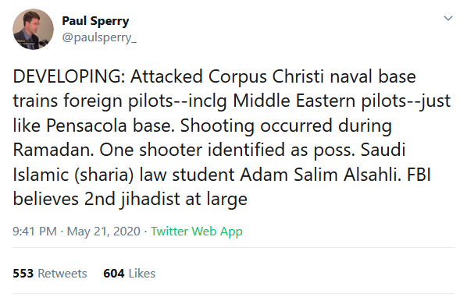Expand the tweet options chevron menu

(448, 19)
